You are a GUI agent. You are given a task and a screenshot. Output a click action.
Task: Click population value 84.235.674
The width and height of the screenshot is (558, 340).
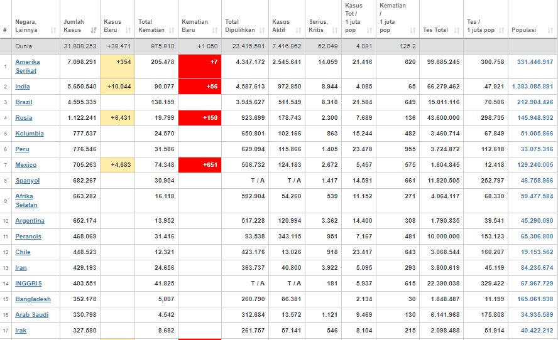537,267
